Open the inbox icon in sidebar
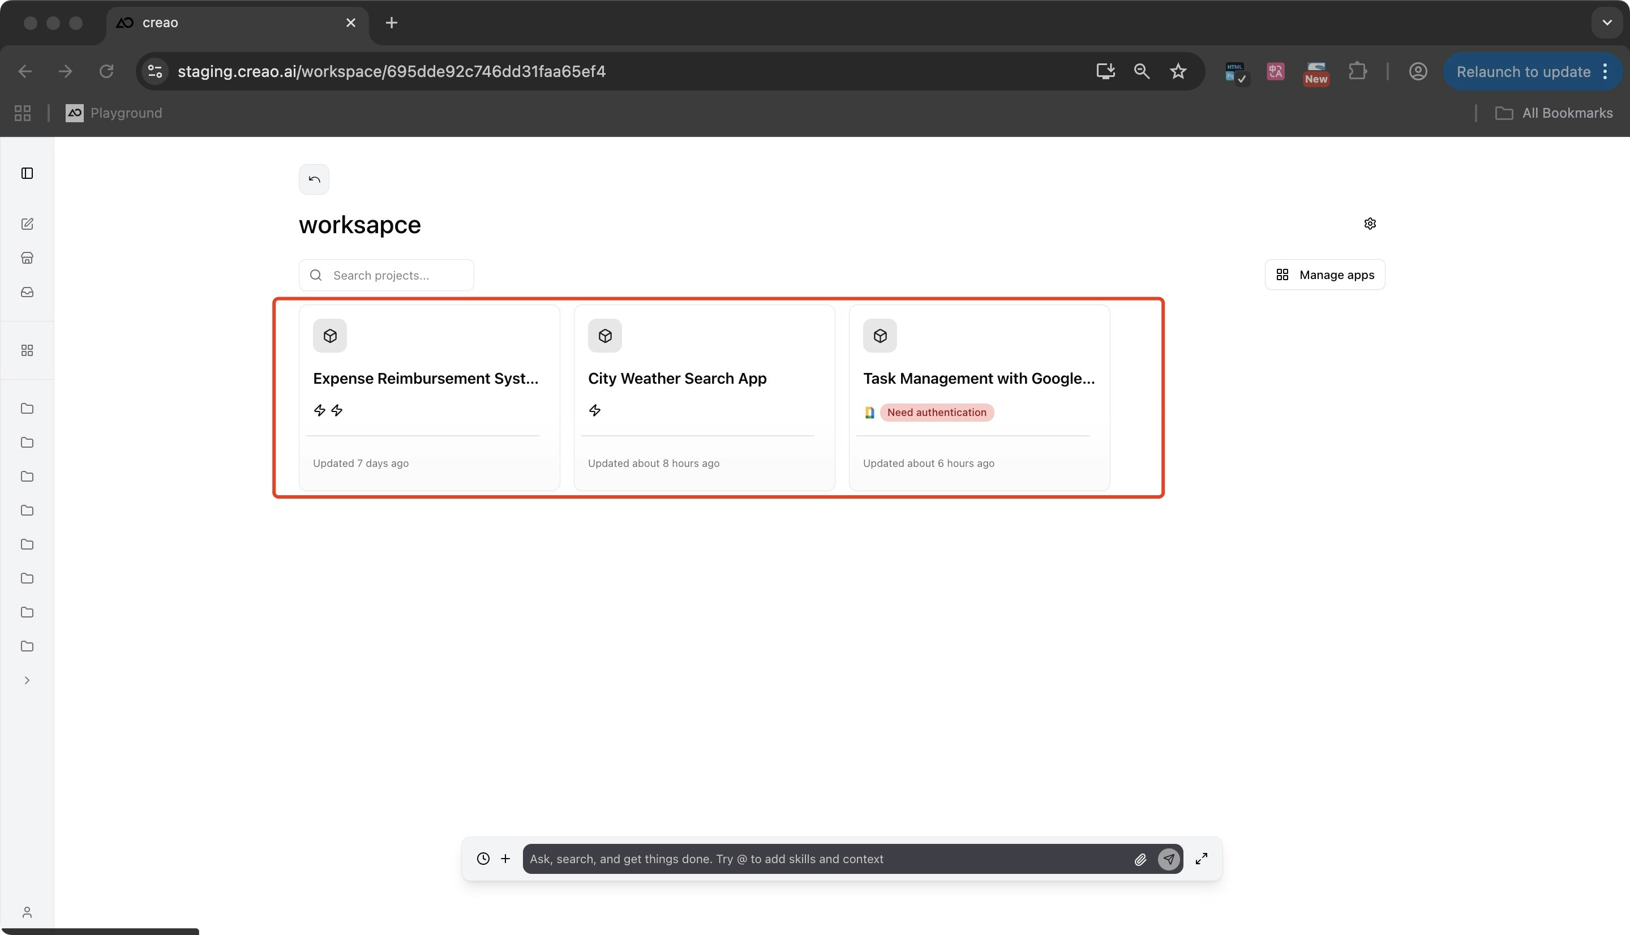Image resolution: width=1630 pixels, height=935 pixels. click(x=27, y=292)
